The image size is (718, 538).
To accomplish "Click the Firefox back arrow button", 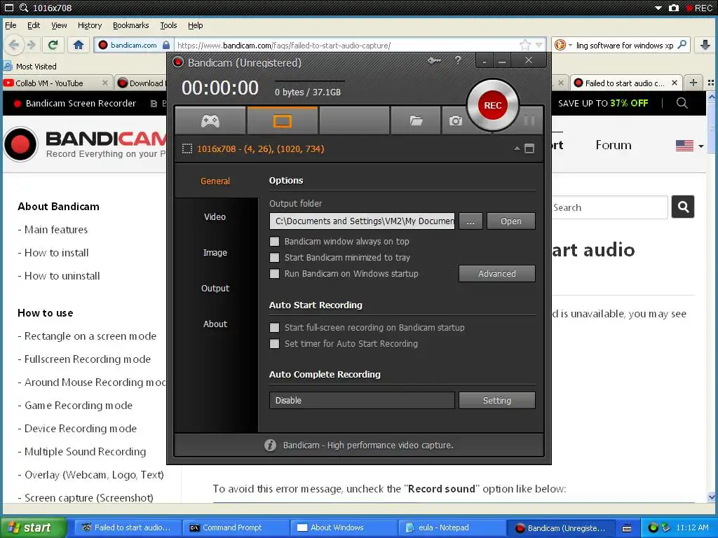I will (13, 45).
